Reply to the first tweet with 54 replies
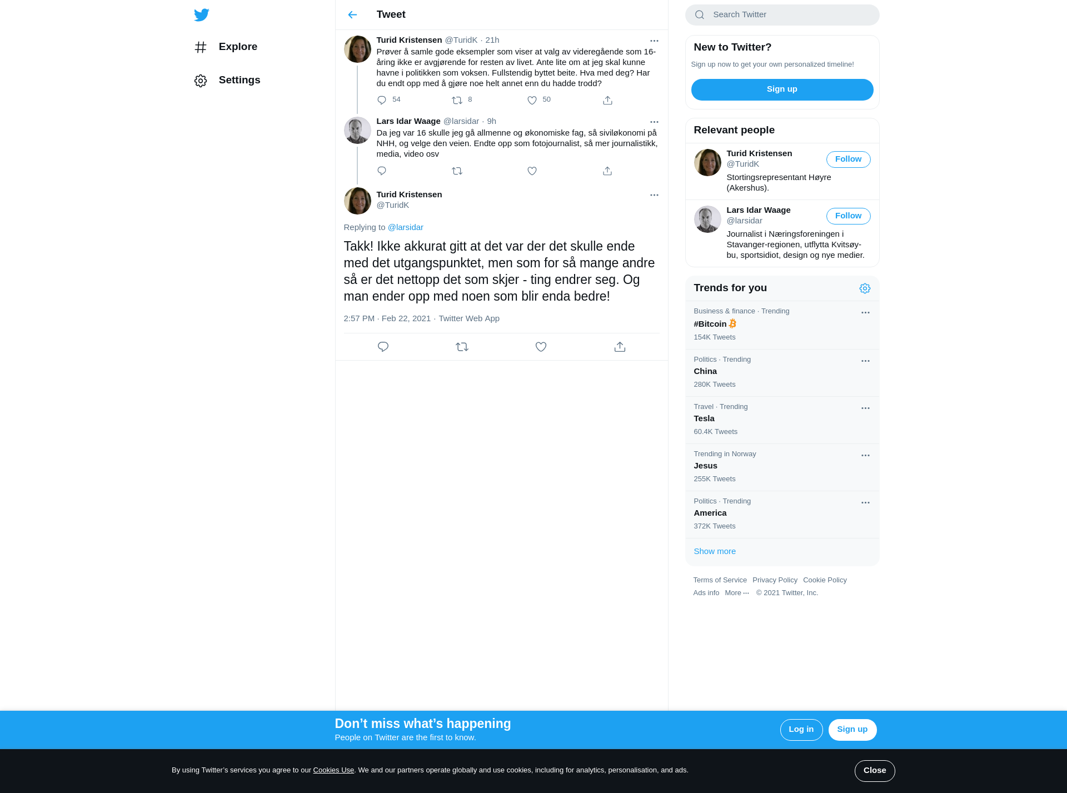Image resolution: width=1067 pixels, height=793 pixels. pyautogui.click(x=382, y=100)
